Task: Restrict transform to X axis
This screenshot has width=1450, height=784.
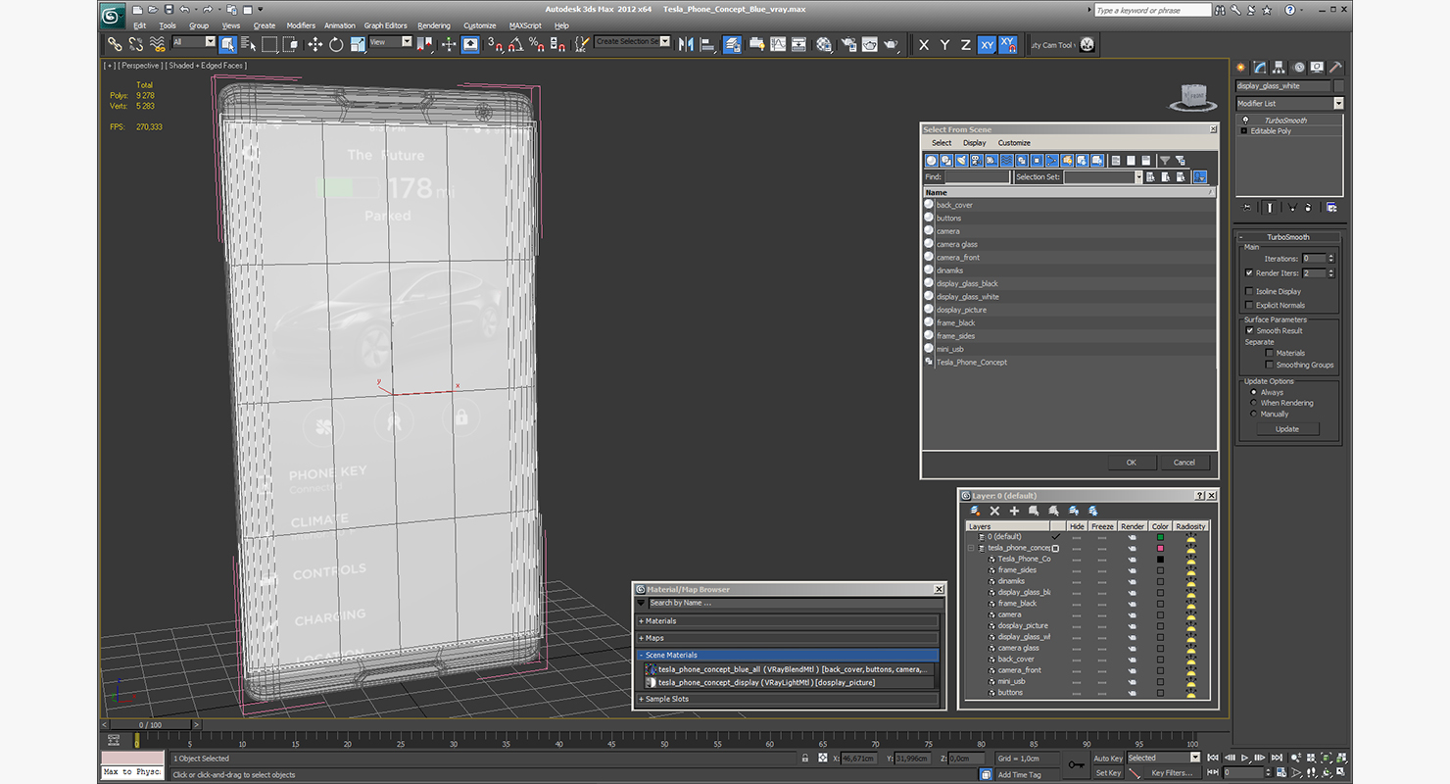Action: [x=923, y=44]
